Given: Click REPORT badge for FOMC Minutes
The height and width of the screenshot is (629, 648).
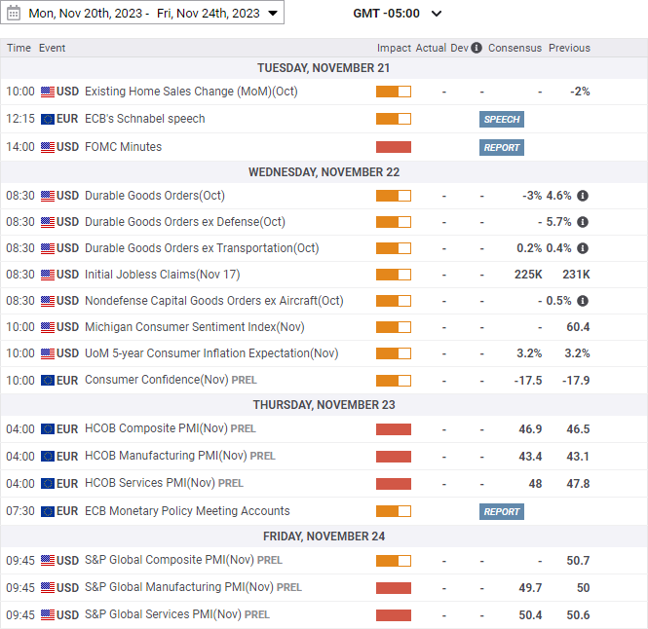Looking at the screenshot, I should point(502,147).
